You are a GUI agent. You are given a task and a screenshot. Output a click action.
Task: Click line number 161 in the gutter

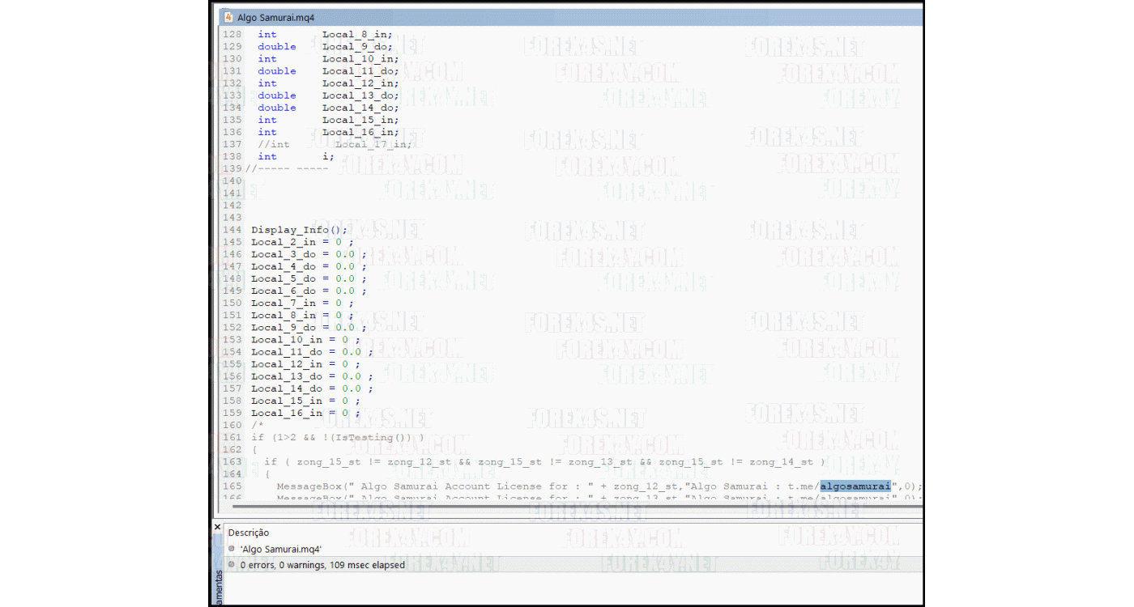[232, 438]
